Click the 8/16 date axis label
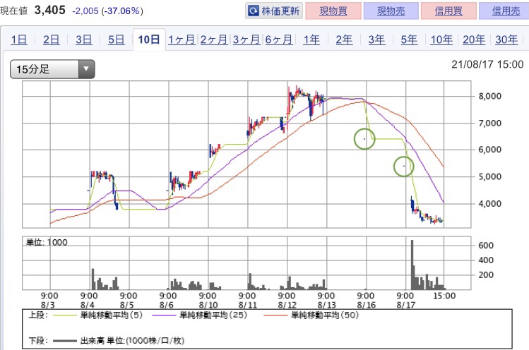 pyautogui.click(x=366, y=305)
